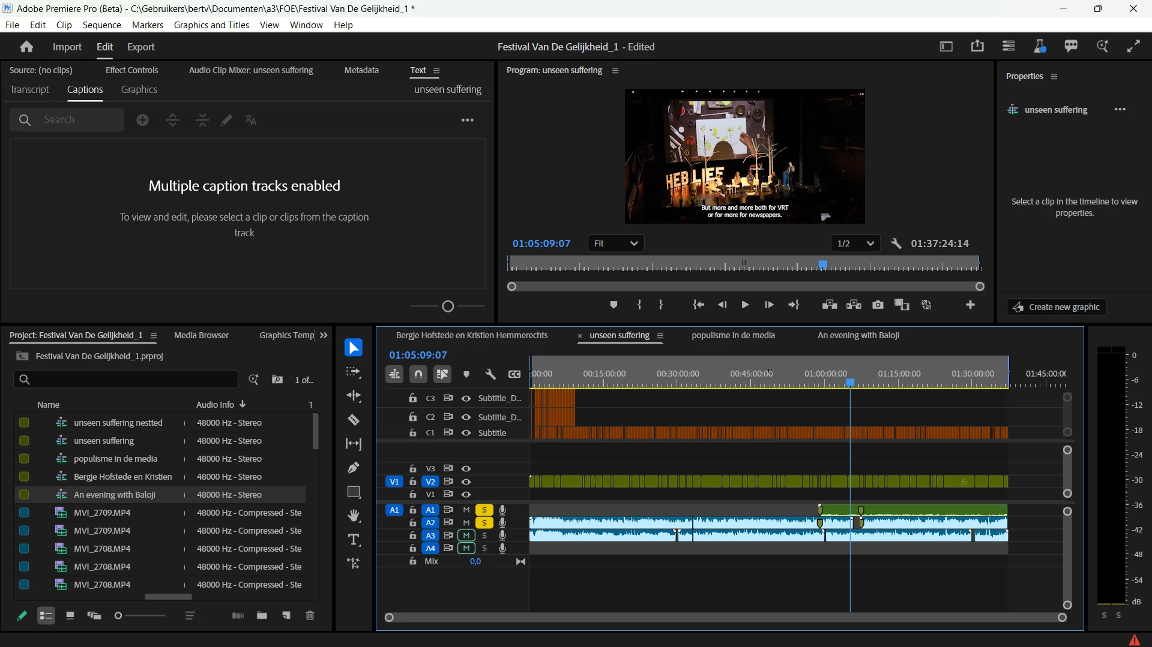Select the Hand tool

coord(354,516)
